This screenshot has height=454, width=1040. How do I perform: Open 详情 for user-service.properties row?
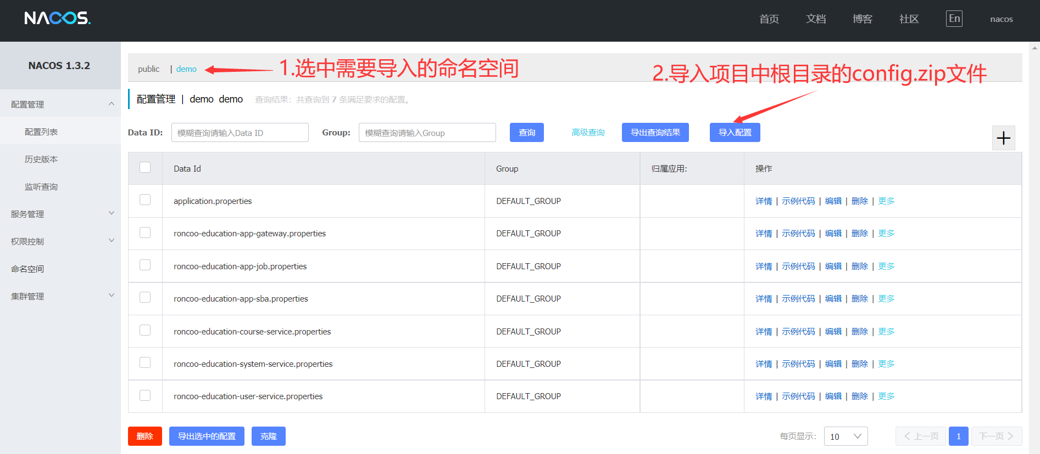764,396
